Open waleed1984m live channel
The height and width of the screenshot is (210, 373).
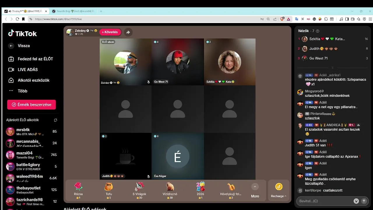tap(31, 178)
